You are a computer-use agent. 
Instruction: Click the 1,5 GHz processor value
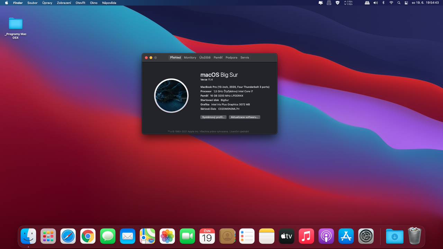click(233, 91)
